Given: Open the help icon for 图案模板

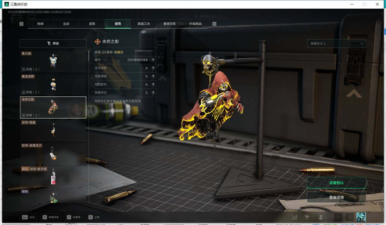Looking at the screenshot, I should click(x=153, y=76).
